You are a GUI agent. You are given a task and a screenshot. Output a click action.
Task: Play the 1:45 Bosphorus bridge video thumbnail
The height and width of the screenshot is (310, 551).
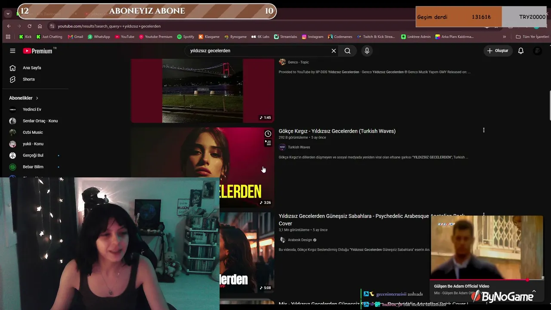click(x=202, y=91)
